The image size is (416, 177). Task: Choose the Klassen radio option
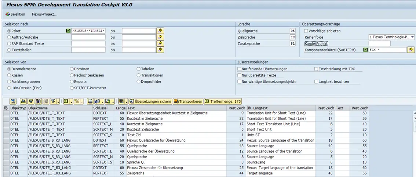(x=9, y=75)
